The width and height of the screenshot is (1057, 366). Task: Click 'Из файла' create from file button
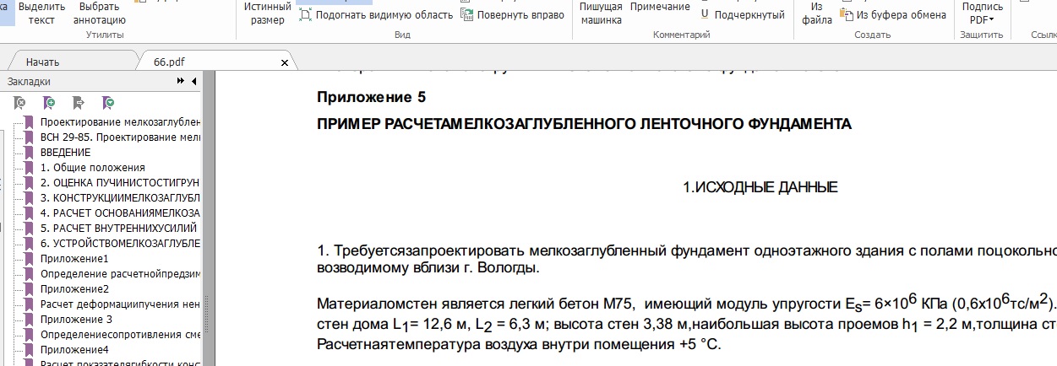point(817,13)
